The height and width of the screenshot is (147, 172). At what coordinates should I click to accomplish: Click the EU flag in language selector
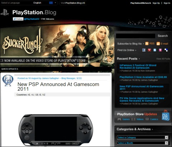[x=51, y=3]
